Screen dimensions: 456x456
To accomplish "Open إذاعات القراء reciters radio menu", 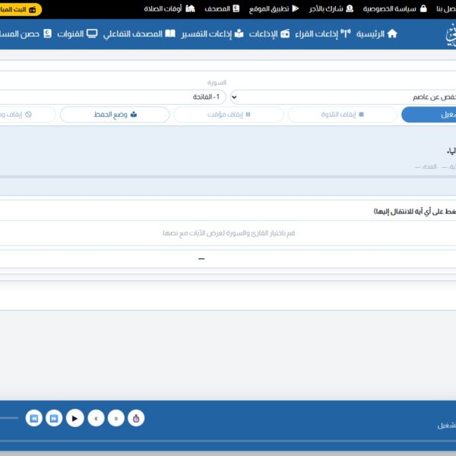I will coord(323,34).
